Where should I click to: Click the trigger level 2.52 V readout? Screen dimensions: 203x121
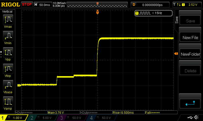point(193,5)
